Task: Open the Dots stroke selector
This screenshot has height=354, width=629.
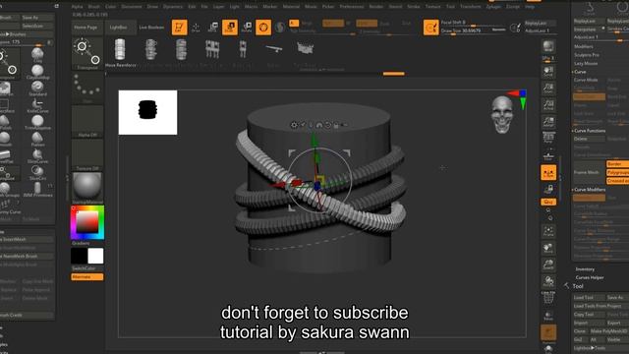Action: (87, 88)
